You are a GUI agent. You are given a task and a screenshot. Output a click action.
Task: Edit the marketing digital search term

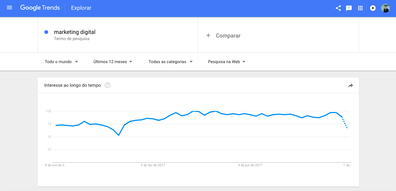(75, 32)
